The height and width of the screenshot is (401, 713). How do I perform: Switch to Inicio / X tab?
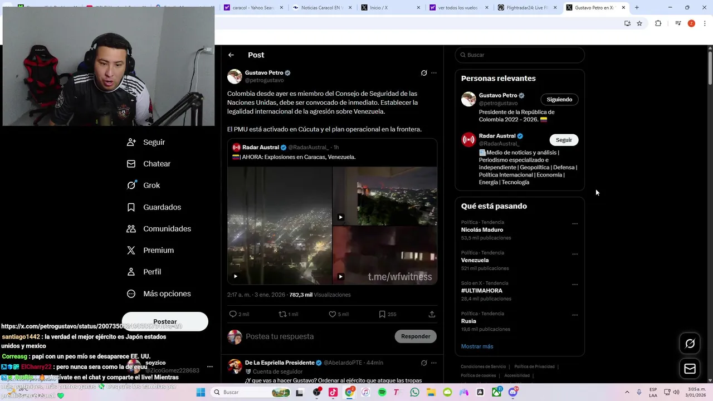click(390, 8)
